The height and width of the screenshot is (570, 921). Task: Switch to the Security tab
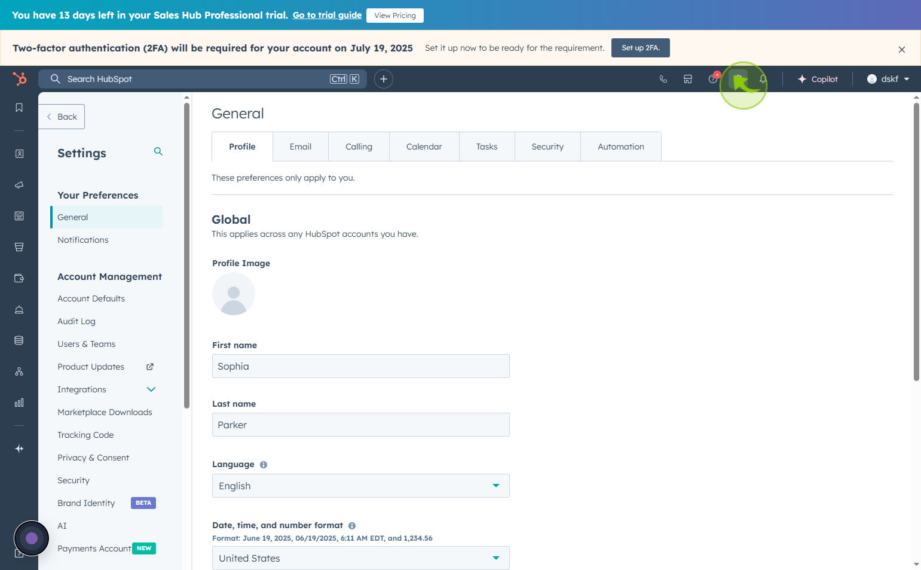click(547, 147)
